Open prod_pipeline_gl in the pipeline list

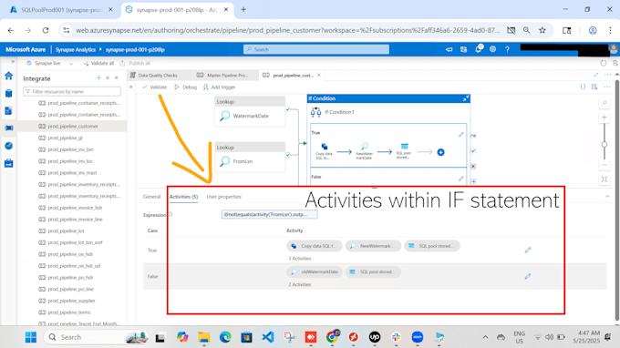(x=65, y=138)
